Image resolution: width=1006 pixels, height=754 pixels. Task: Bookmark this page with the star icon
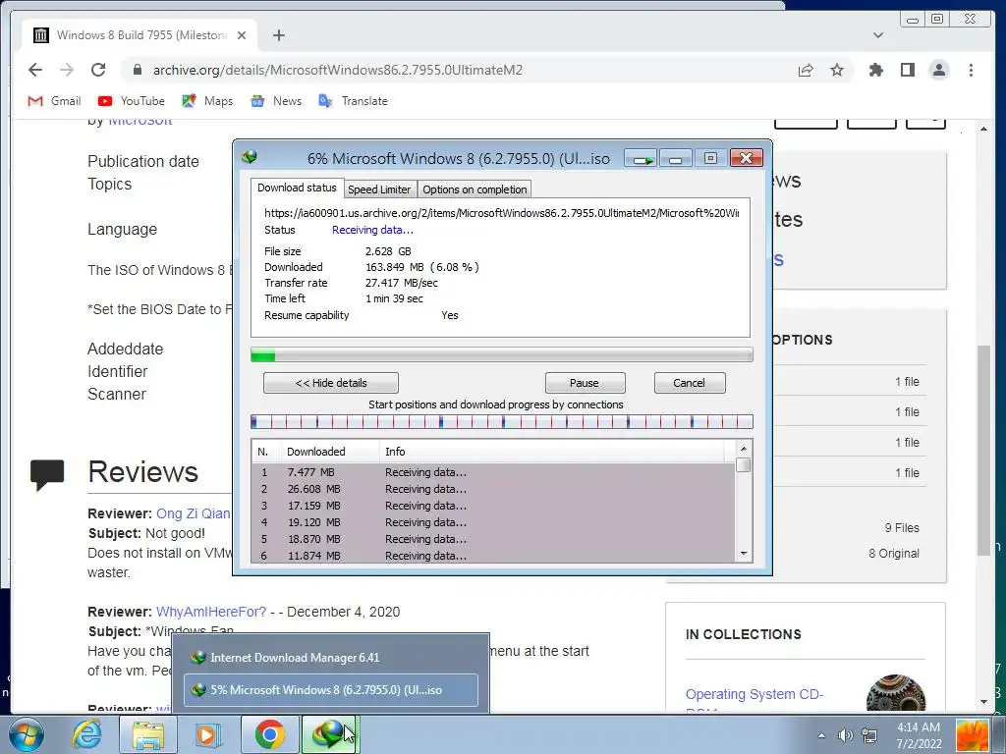click(837, 70)
